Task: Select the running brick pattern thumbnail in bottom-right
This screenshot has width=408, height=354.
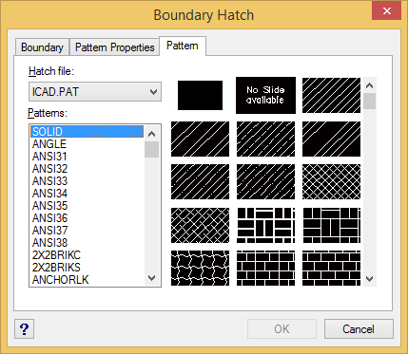Action: click(x=331, y=268)
